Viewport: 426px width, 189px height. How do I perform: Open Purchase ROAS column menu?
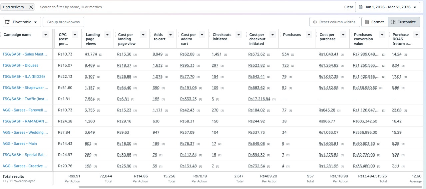point(416,35)
